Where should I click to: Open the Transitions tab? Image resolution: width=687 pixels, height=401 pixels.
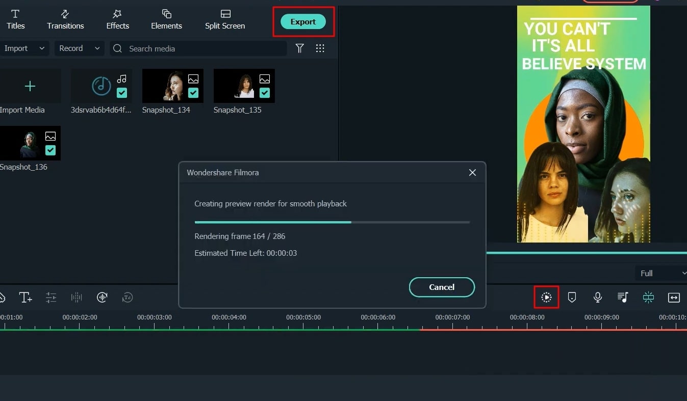65,19
